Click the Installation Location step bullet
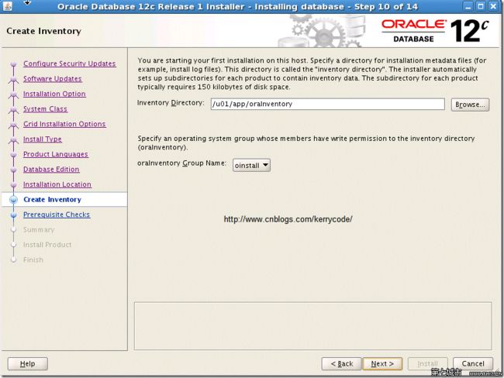 [13, 184]
